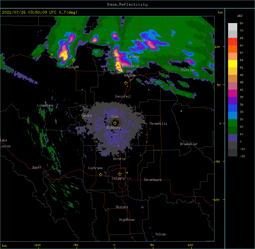The width and height of the screenshot is (255, 249).
Task: Click the yellow storm core north of RockyMH
Action: [64, 55]
